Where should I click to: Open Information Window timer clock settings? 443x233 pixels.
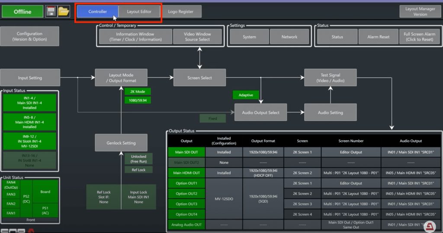tap(135, 37)
